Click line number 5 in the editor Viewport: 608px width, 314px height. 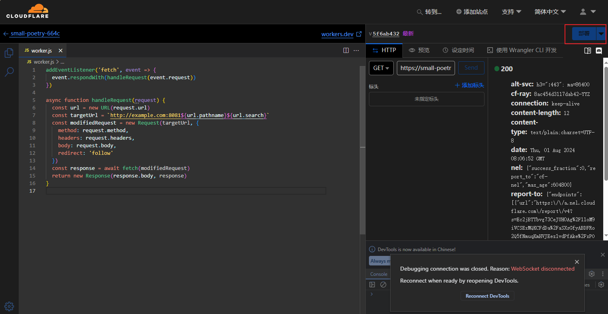(34, 100)
